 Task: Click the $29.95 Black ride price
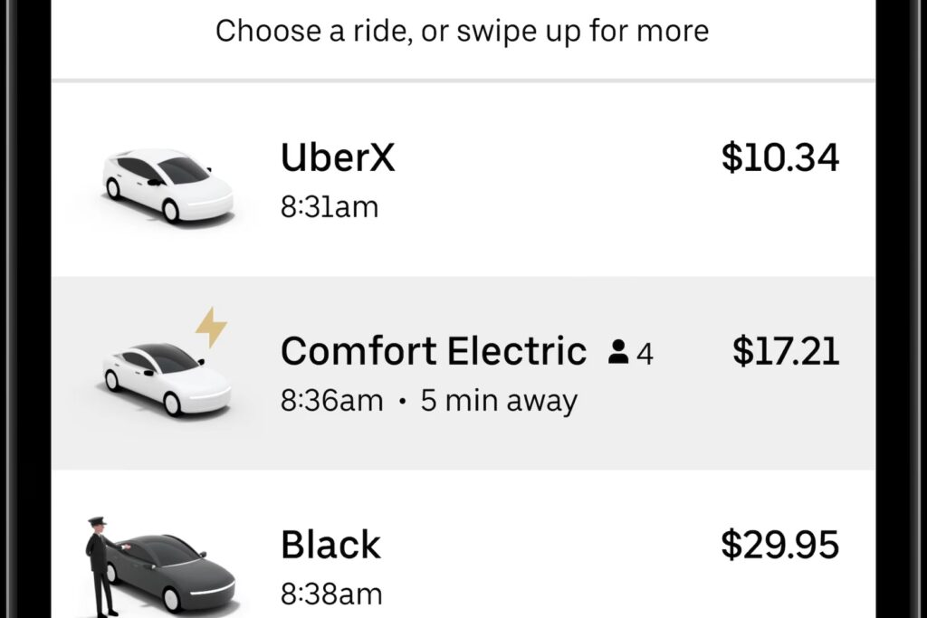click(780, 545)
